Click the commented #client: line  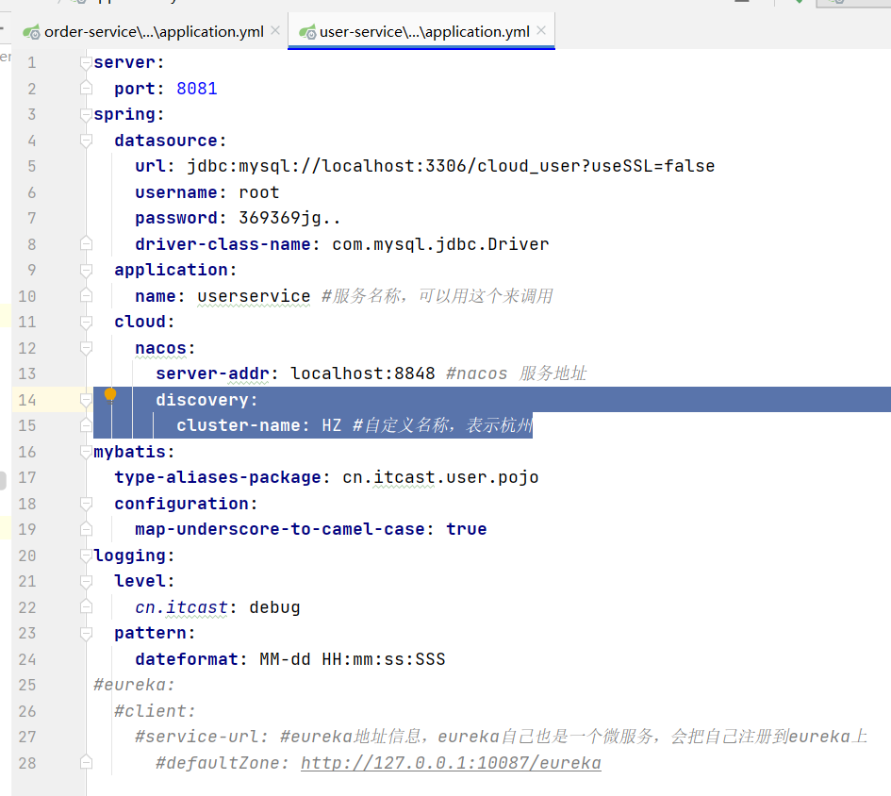tap(155, 711)
